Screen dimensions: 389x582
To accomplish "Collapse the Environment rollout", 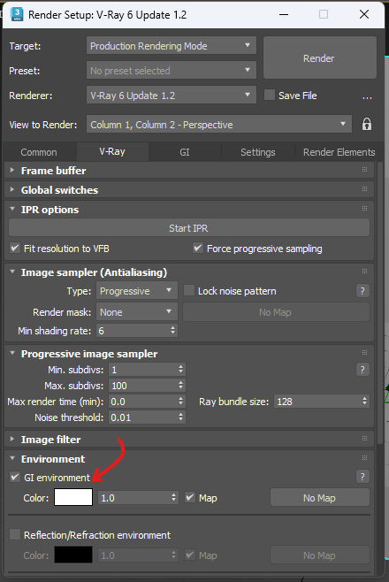I will tap(12, 459).
